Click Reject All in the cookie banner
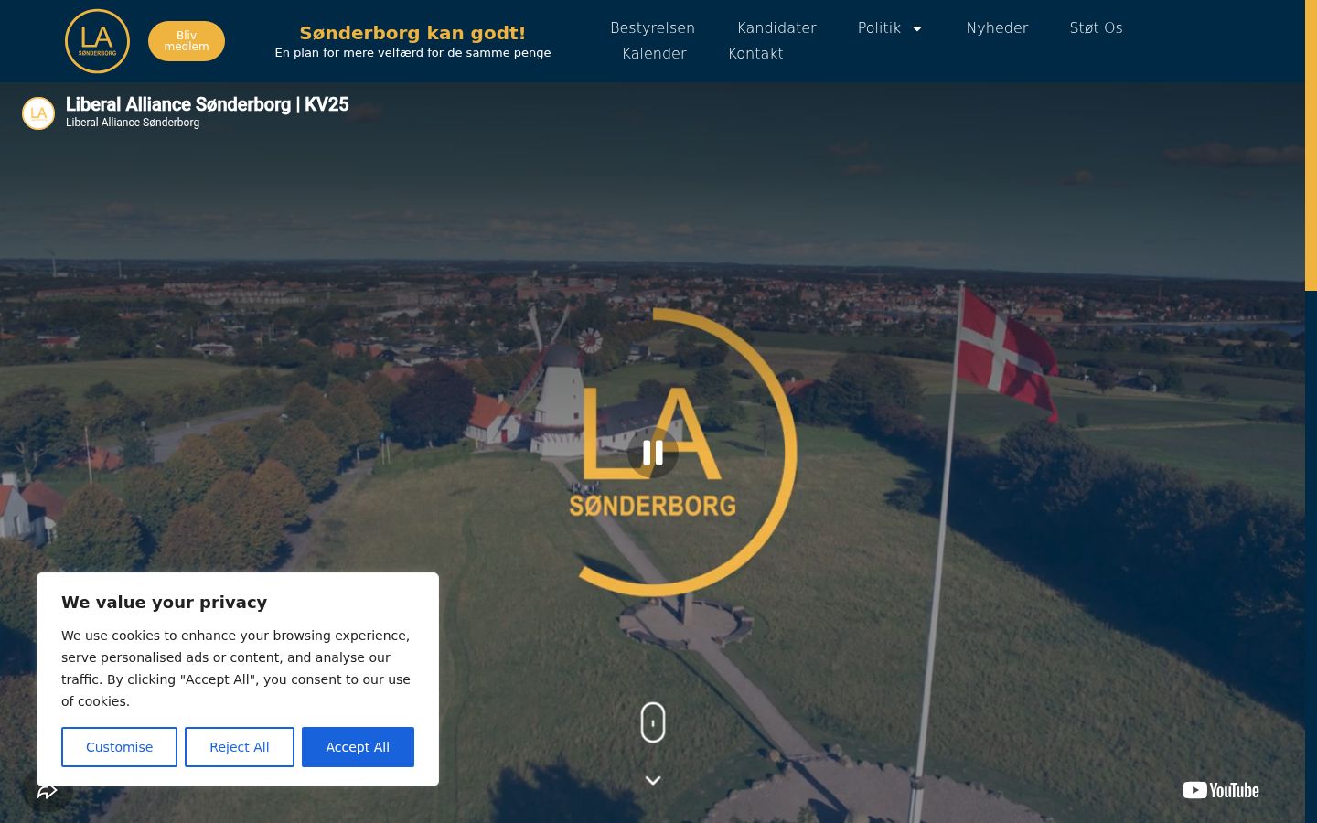 [x=240, y=747]
